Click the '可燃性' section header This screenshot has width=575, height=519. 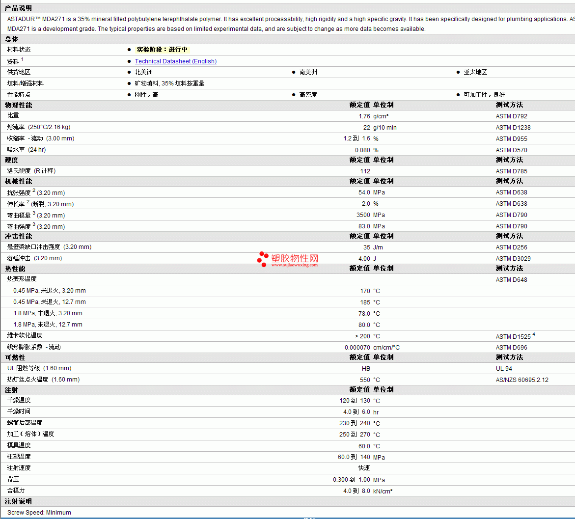coord(15,357)
